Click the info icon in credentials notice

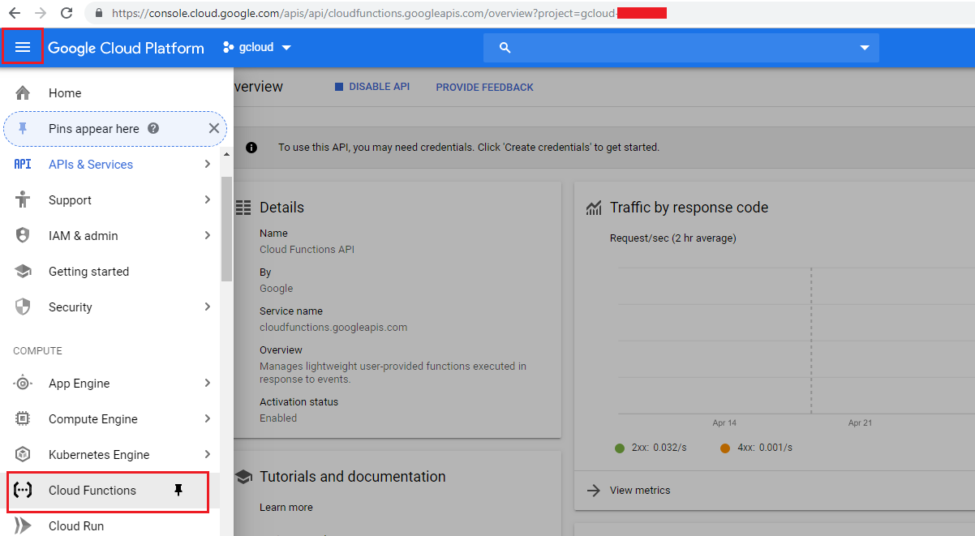coord(251,148)
